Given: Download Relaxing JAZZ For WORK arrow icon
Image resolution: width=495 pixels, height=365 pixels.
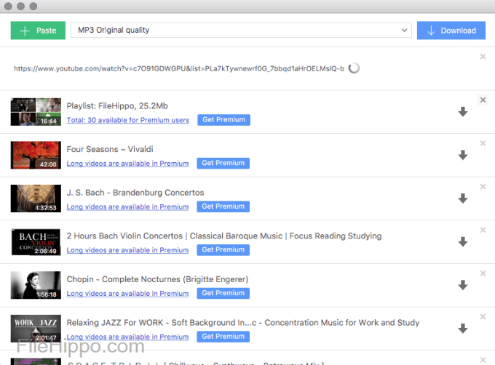Looking at the screenshot, I should point(463,329).
